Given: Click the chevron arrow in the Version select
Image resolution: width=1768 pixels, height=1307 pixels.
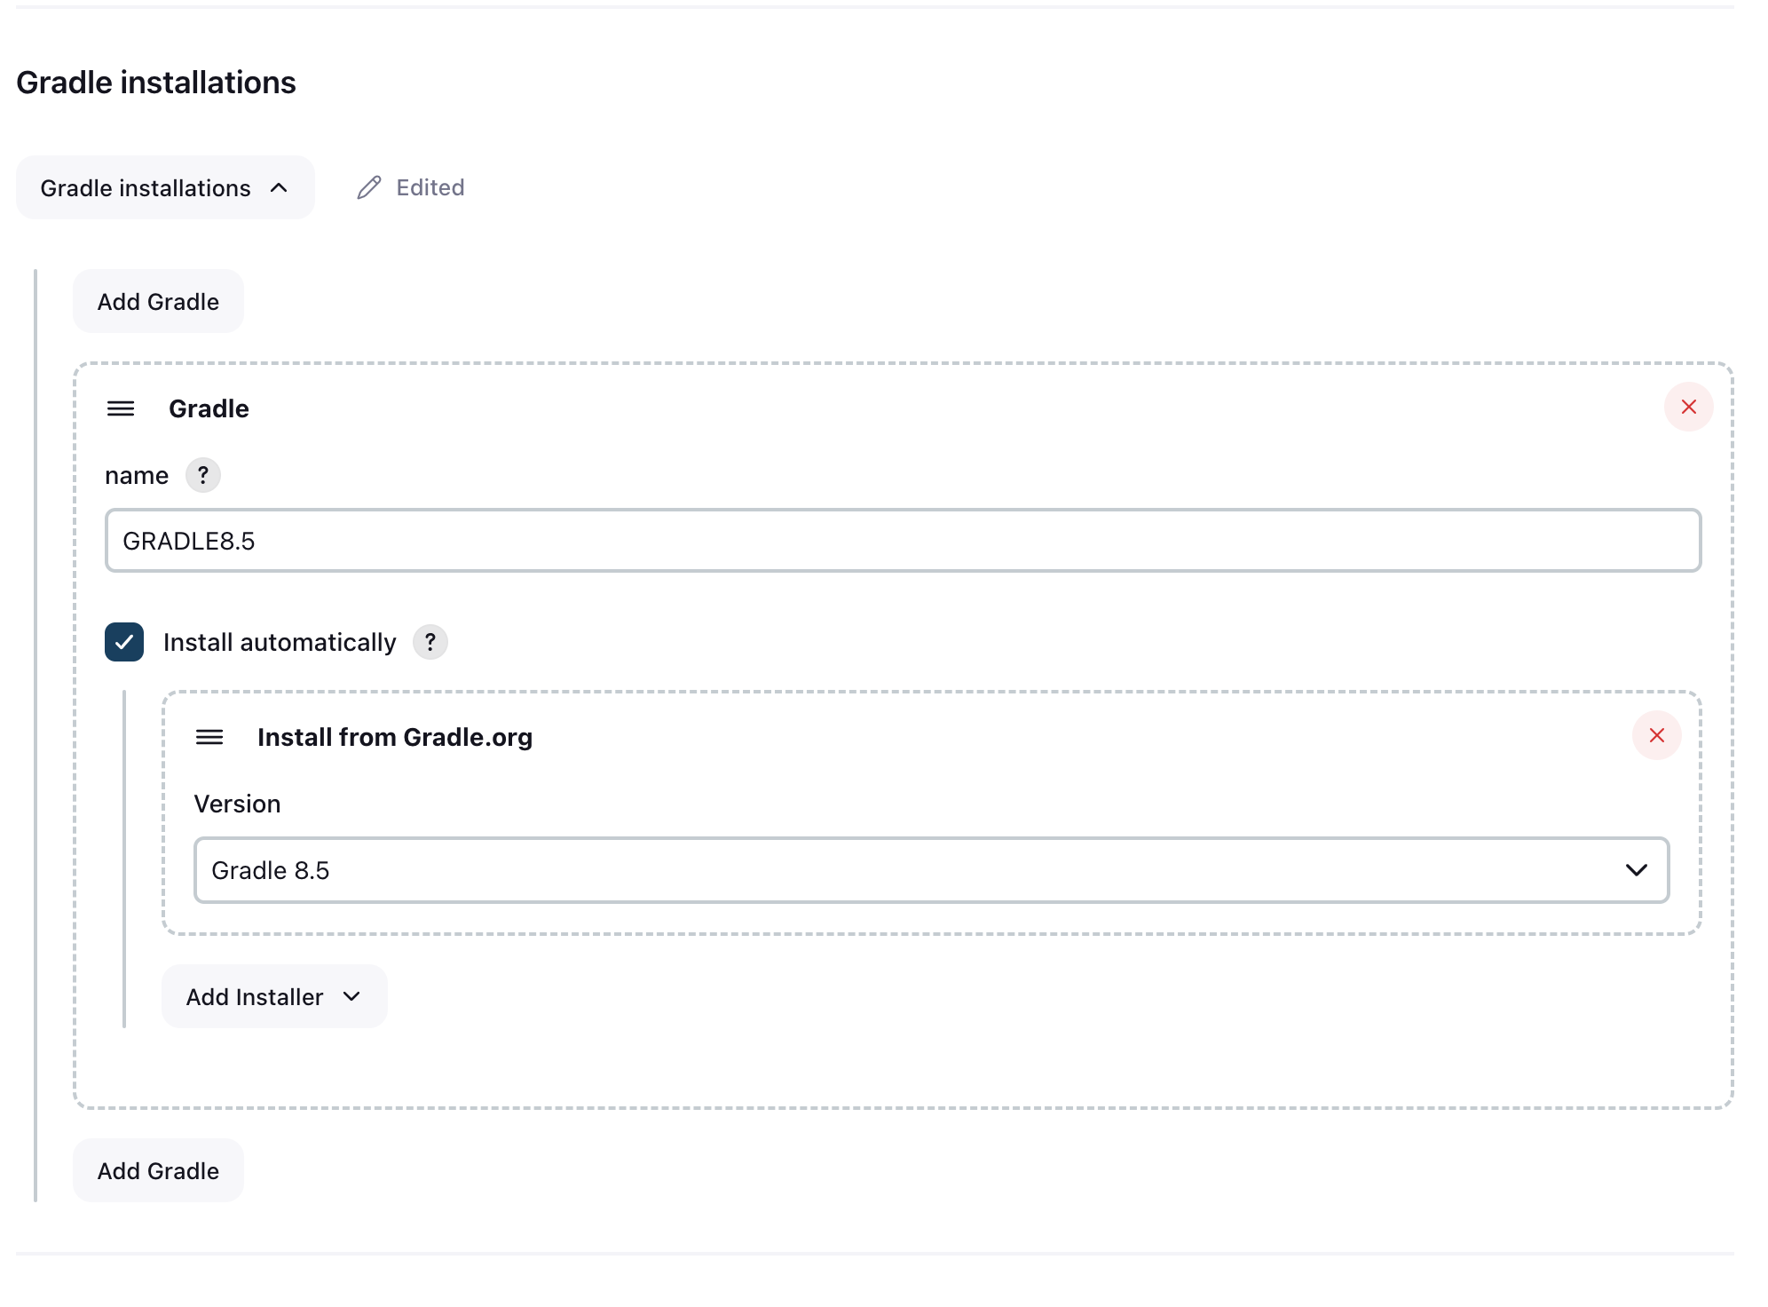Looking at the screenshot, I should click(x=1636, y=870).
